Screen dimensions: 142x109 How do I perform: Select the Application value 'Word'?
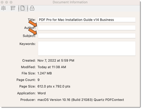point(41,93)
